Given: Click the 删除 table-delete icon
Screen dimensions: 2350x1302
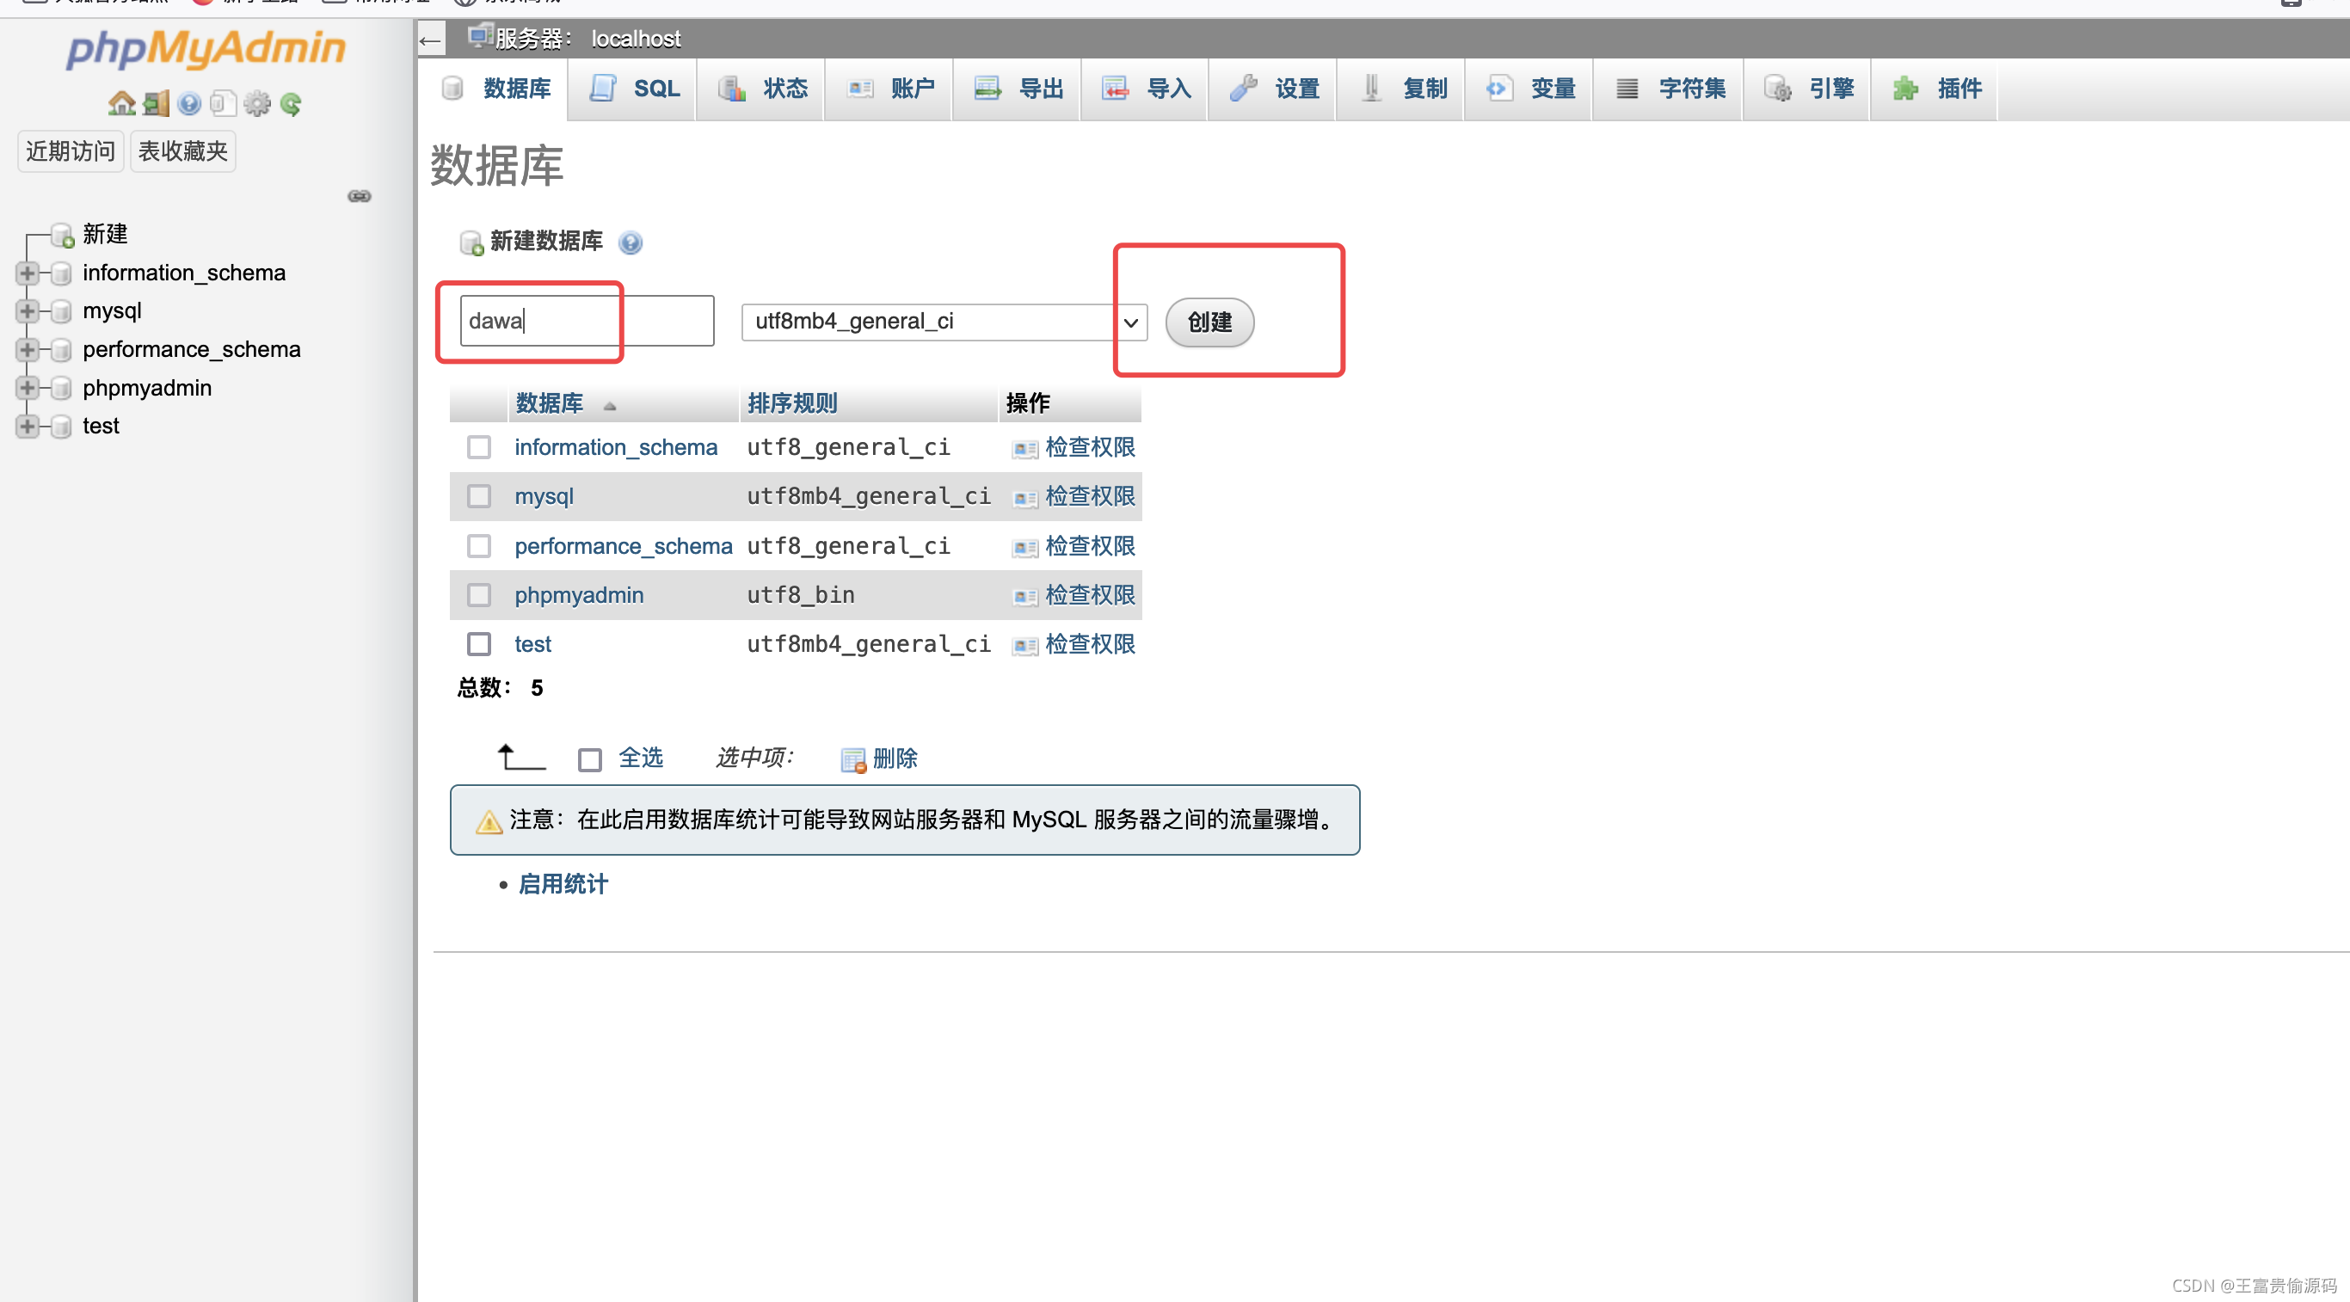Looking at the screenshot, I should pyautogui.click(x=853, y=759).
